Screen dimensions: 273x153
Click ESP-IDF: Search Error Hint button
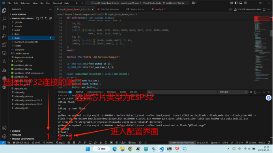tap(249, 9)
